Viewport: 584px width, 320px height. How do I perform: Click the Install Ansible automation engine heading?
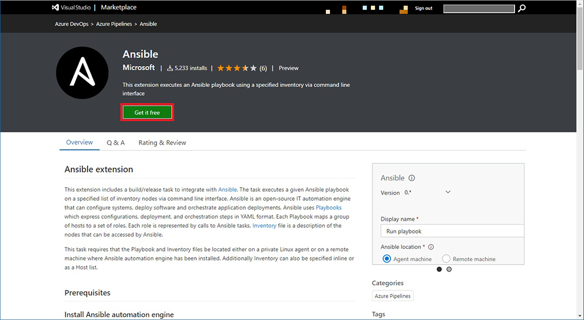[119, 315]
